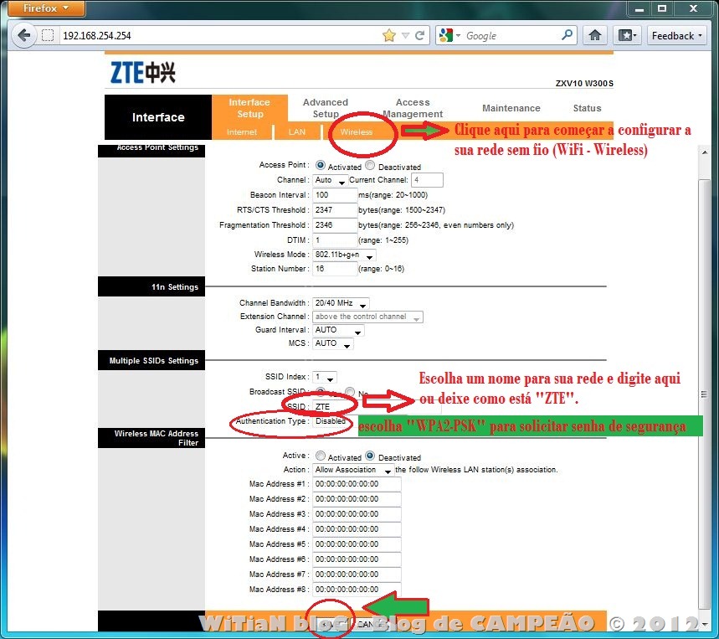Click the search magnifier icon
The width and height of the screenshot is (719, 639).
[567, 35]
